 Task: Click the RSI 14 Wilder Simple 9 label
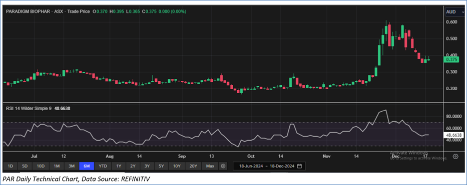pyautogui.click(x=29, y=109)
